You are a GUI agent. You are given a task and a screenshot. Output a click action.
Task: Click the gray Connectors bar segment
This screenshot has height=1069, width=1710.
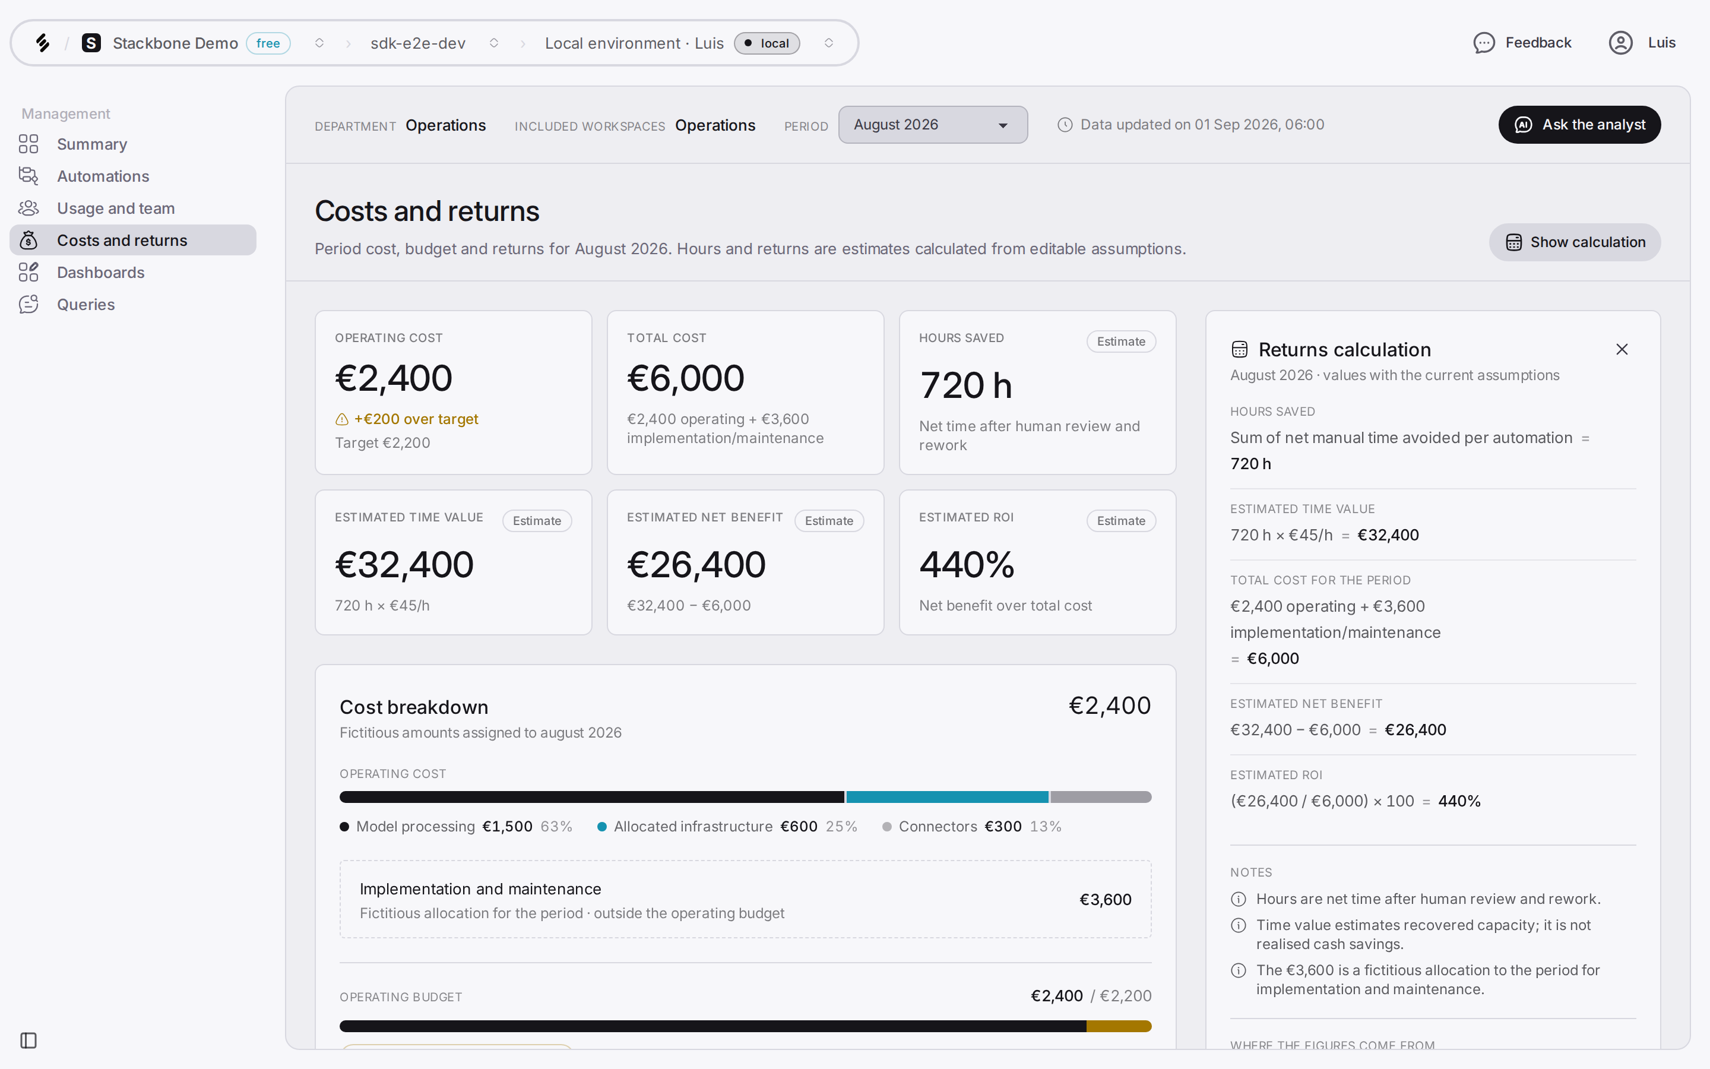click(x=1101, y=797)
